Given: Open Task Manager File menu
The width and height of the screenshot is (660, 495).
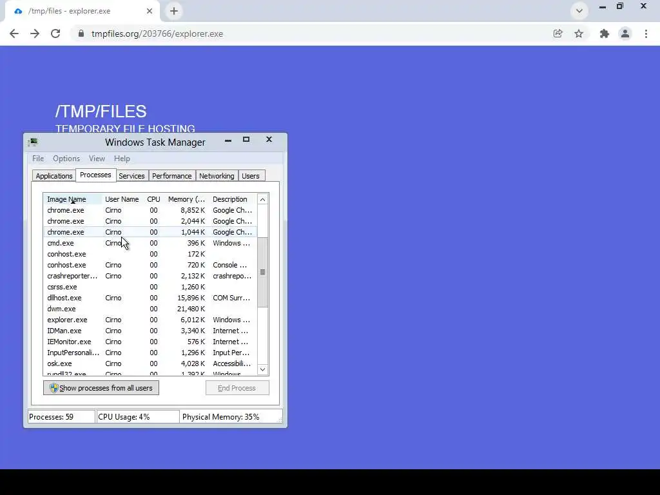Looking at the screenshot, I should click(38, 159).
